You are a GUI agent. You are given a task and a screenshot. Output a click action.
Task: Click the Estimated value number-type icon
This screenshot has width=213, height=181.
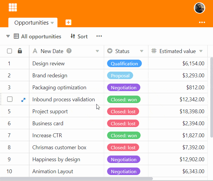click(x=154, y=51)
